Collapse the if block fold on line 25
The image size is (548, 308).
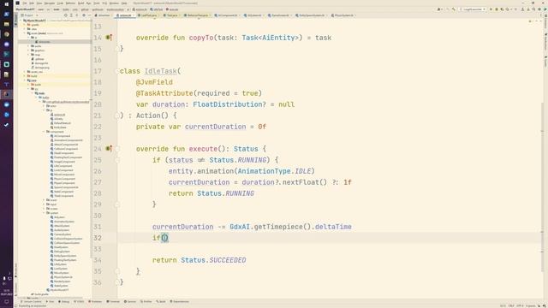click(117, 160)
